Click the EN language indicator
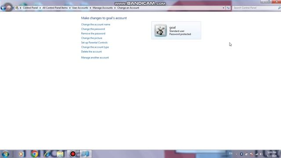The image size is (281, 158). (231, 154)
